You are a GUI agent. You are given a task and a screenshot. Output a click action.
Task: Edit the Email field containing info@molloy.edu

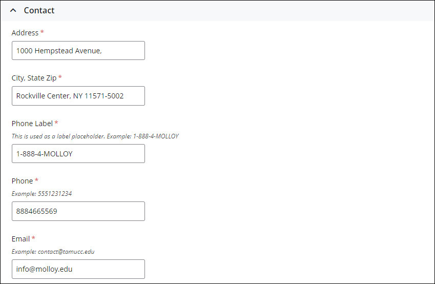(78, 269)
